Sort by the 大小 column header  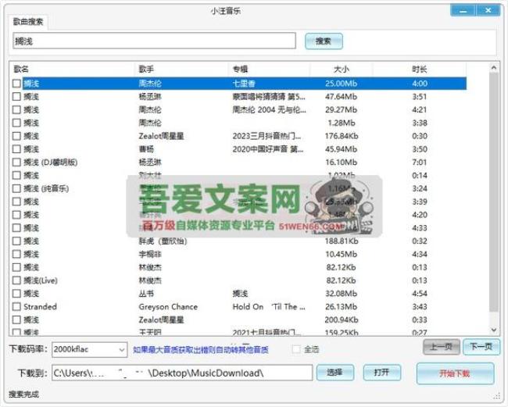342,69
